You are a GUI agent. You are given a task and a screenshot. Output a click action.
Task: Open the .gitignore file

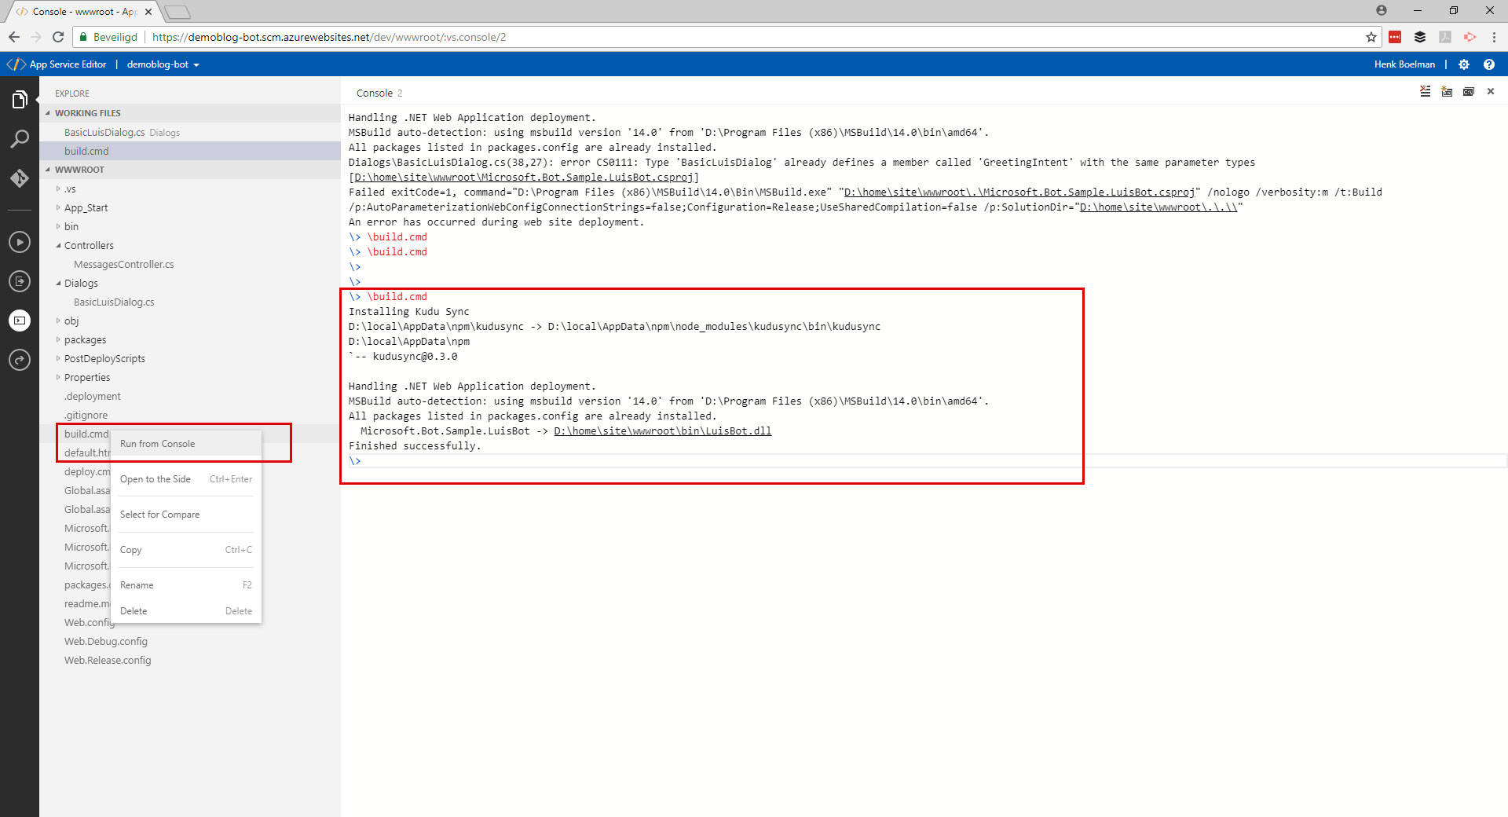(86, 415)
